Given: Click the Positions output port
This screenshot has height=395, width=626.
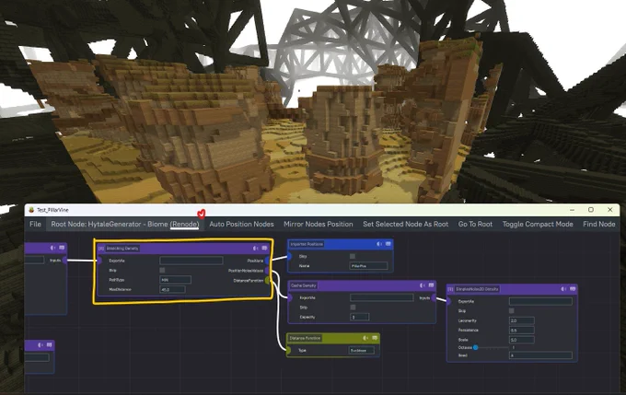Looking at the screenshot, I should (x=267, y=261).
